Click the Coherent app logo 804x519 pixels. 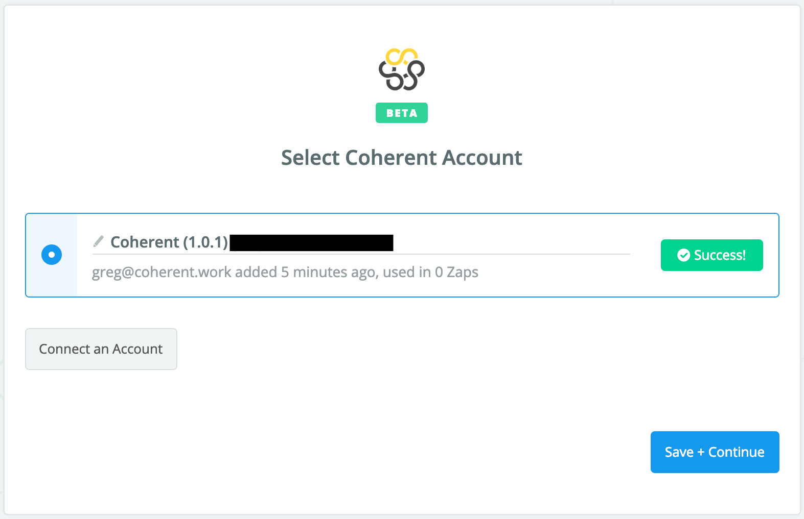pyautogui.click(x=401, y=70)
